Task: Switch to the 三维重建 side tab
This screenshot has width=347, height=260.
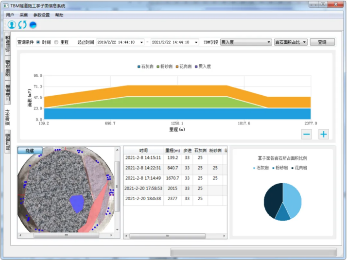Action: 8,93
